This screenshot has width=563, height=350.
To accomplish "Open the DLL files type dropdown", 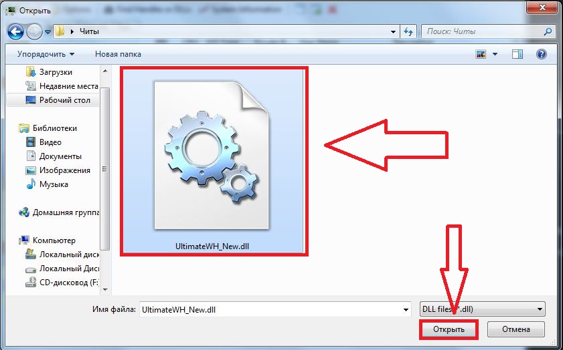I will [480, 309].
